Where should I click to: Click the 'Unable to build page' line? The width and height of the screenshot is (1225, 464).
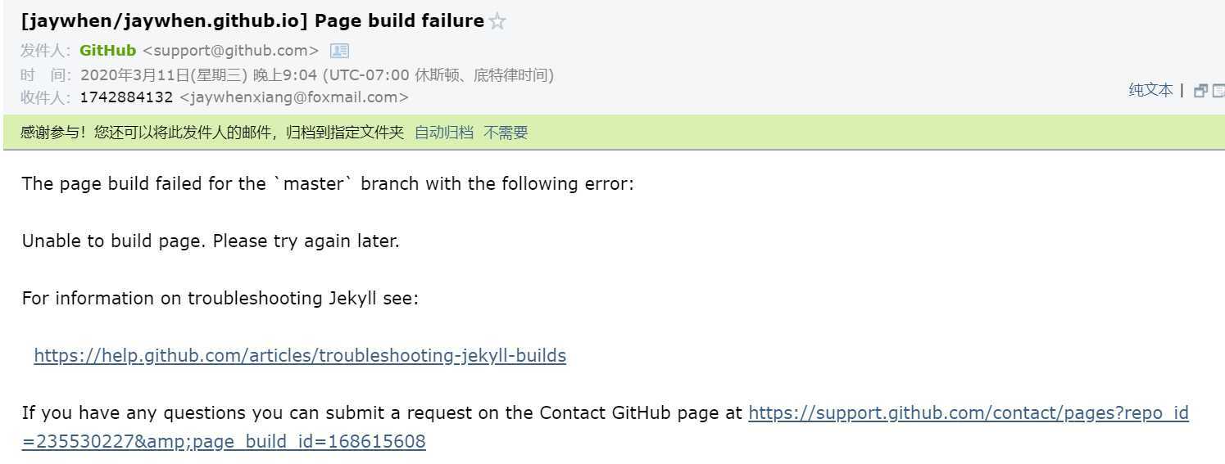pos(211,241)
